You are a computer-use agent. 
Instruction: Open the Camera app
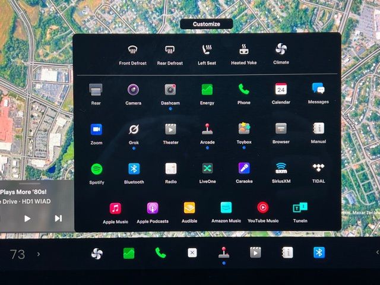[x=134, y=90]
